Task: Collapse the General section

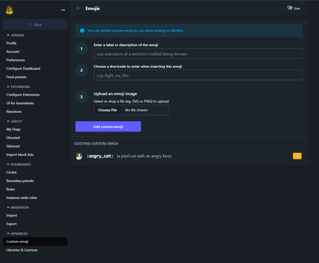Action: 8,35
